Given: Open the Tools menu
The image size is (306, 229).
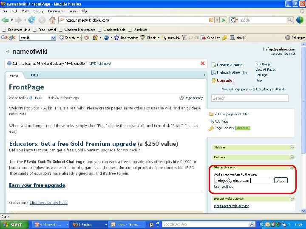Looking at the screenshot, I should tap(72, 11).
